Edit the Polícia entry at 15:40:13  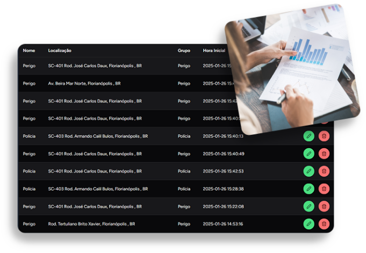click(x=308, y=136)
